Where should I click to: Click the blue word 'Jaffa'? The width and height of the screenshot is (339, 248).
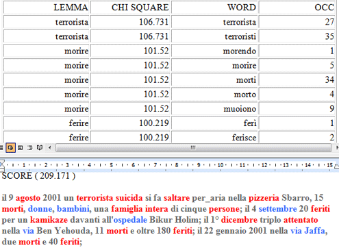[x=315, y=231]
